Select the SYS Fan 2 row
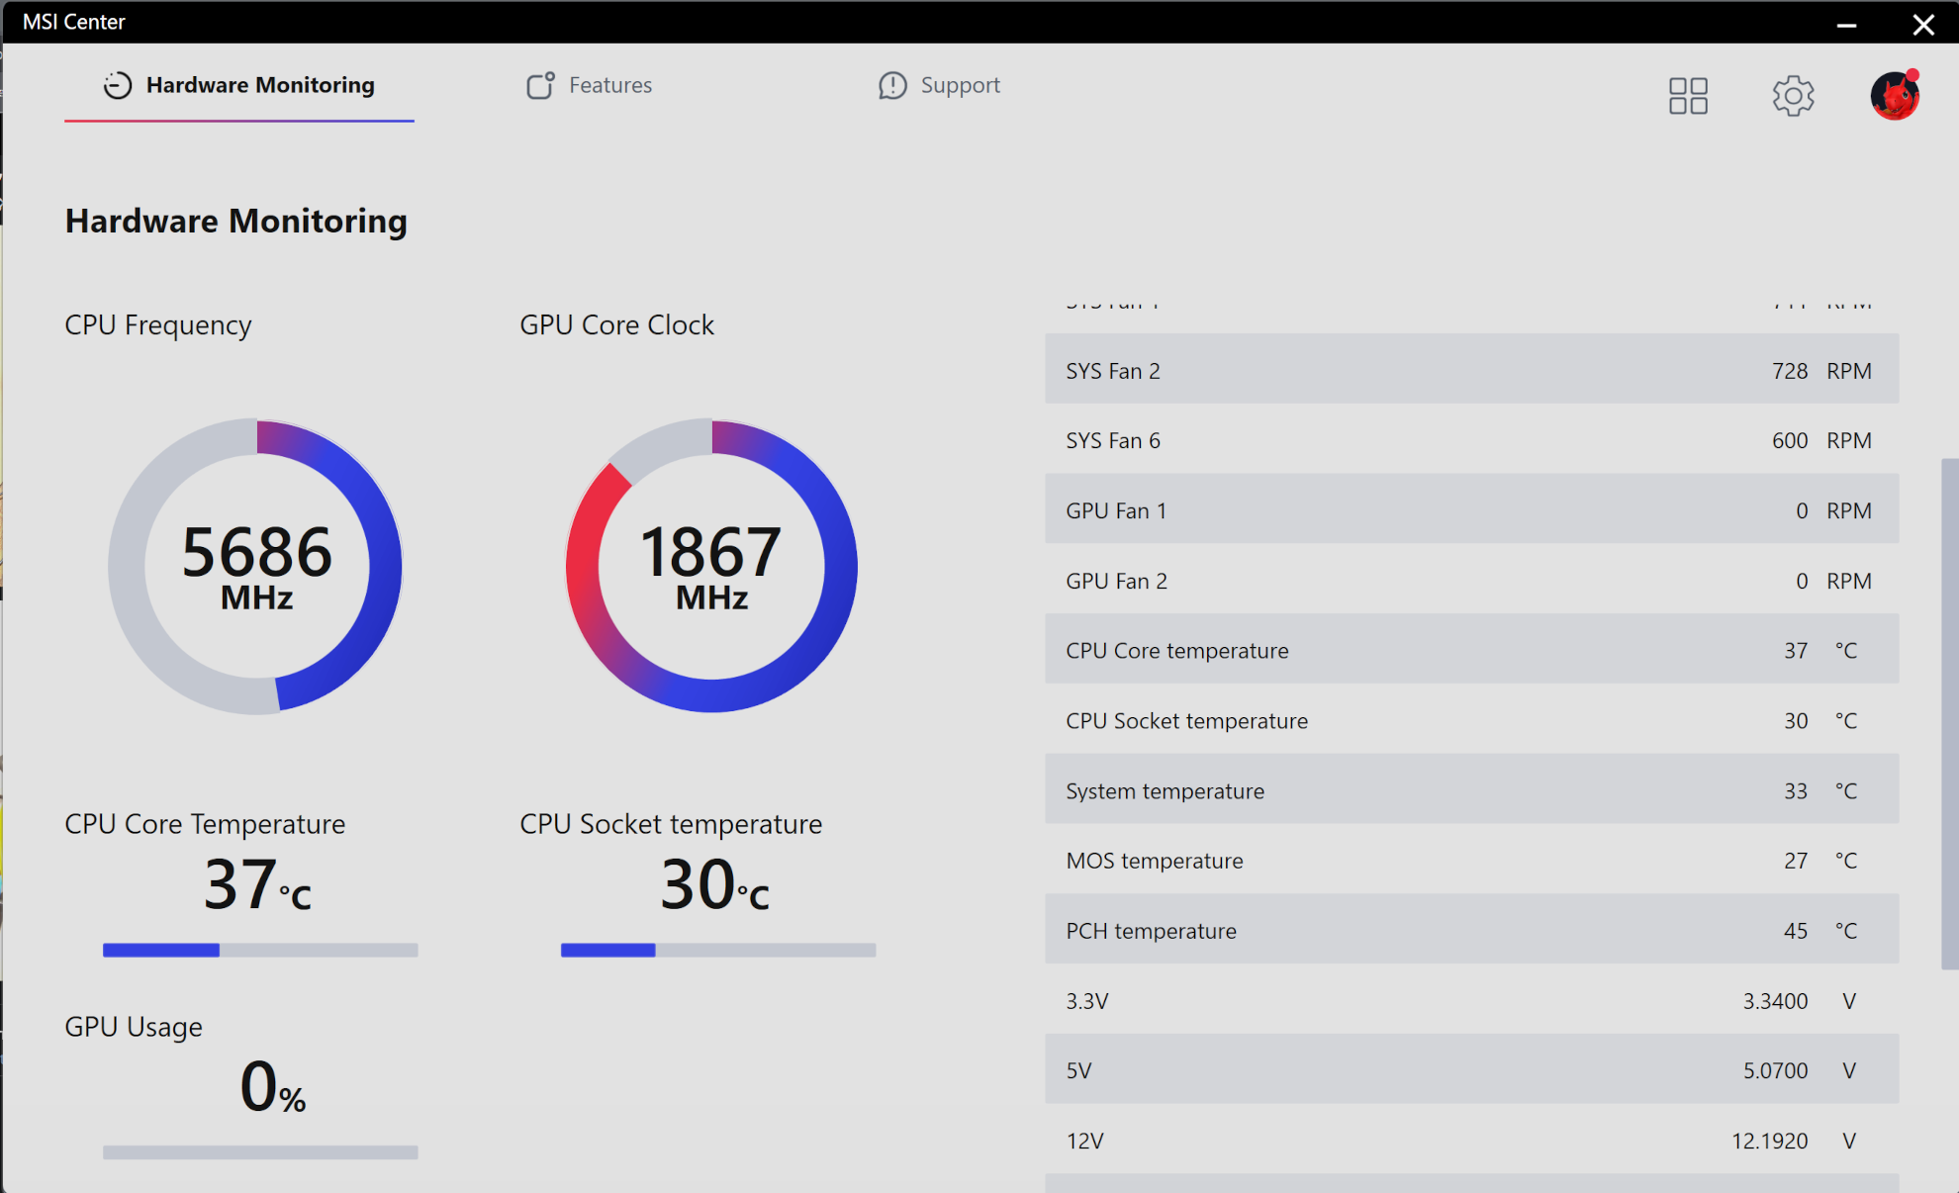This screenshot has height=1193, width=1959. 1471,369
